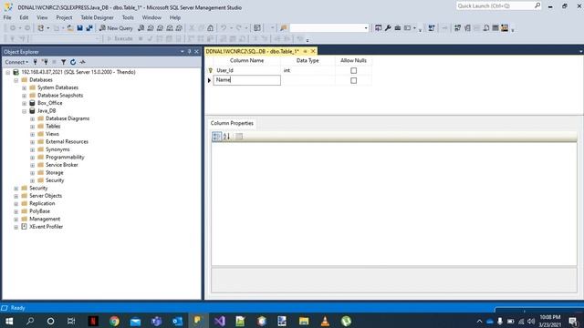Image resolution: width=584 pixels, height=328 pixels.
Task: Click the Refresh icon in Object Explorer
Action: [x=73, y=62]
